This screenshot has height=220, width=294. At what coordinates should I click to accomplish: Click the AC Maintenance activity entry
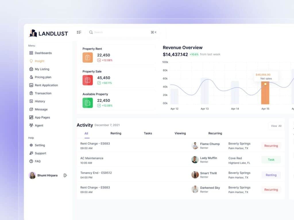[92, 158]
